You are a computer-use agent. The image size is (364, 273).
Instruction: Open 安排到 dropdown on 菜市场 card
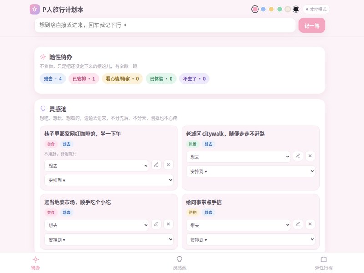(x=109, y=239)
